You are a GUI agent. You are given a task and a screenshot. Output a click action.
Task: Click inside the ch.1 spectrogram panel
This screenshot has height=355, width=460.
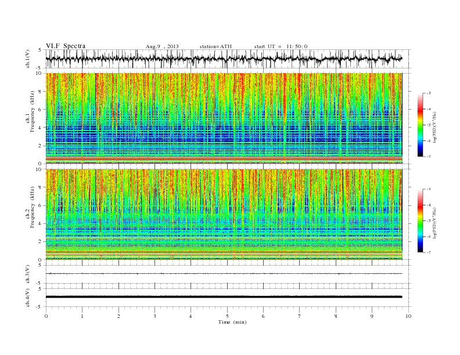click(x=224, y=118)
